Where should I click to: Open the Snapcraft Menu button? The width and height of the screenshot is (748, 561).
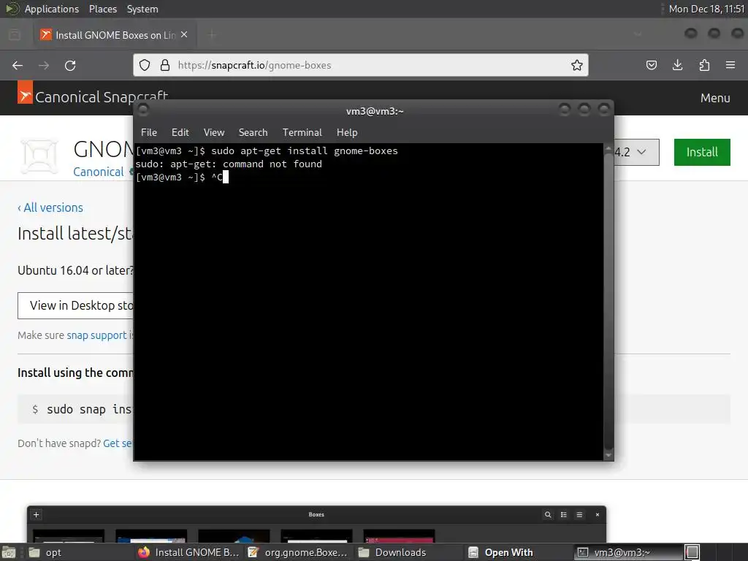(715, 98)
